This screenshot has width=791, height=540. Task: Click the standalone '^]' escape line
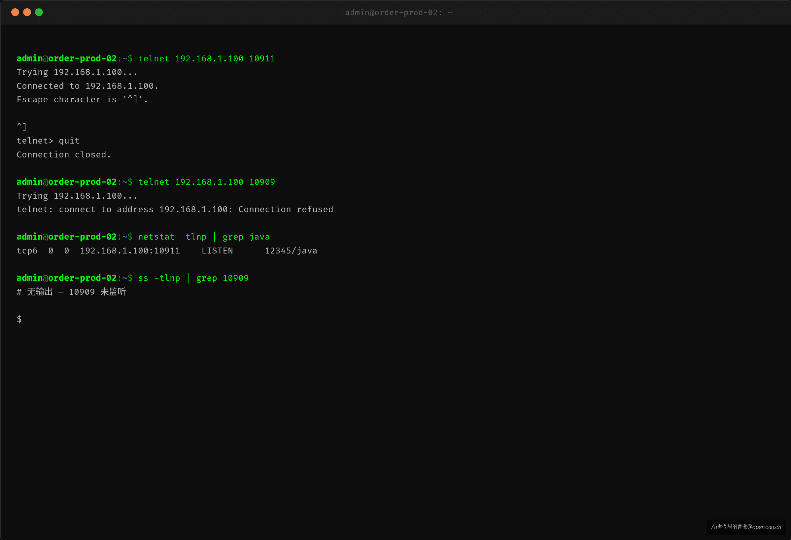(22, 127)
